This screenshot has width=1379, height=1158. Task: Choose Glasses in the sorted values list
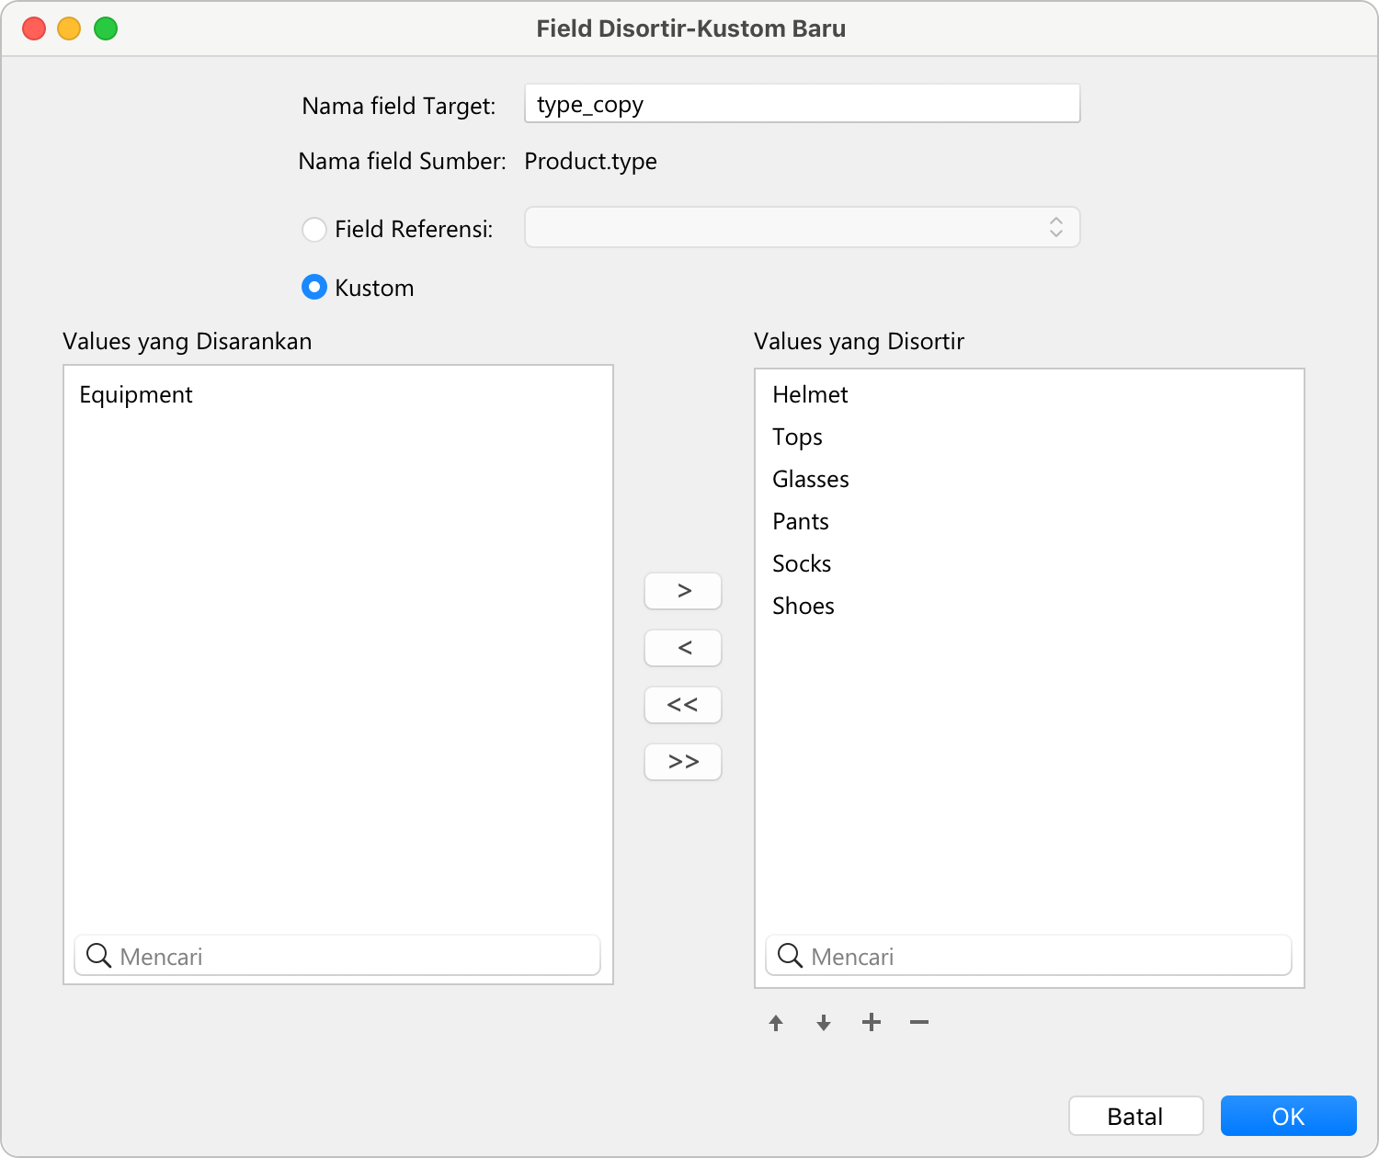coord(810,480)
